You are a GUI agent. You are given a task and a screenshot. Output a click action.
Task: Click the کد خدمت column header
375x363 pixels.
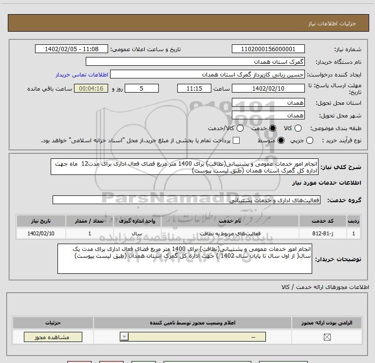click(322, 221)
